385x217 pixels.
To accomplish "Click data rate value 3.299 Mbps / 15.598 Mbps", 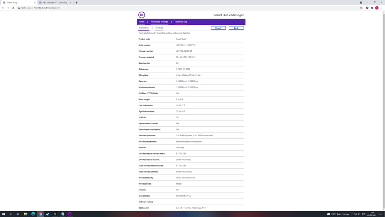I will (x=187, y=81).
